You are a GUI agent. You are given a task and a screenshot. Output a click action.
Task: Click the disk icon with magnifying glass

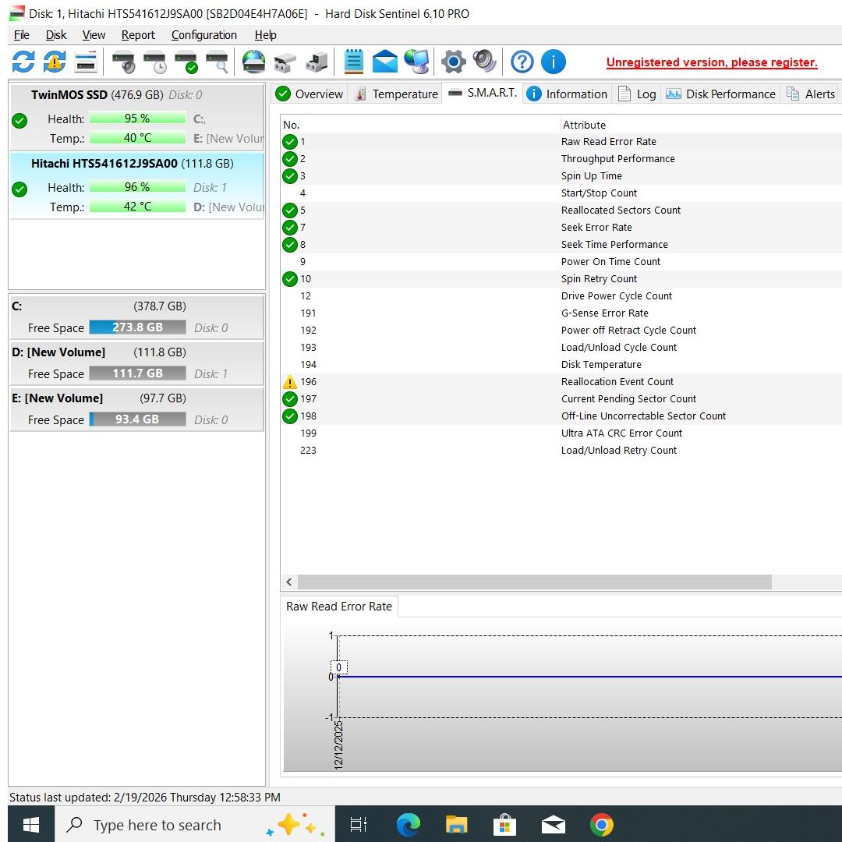[218, 62]
